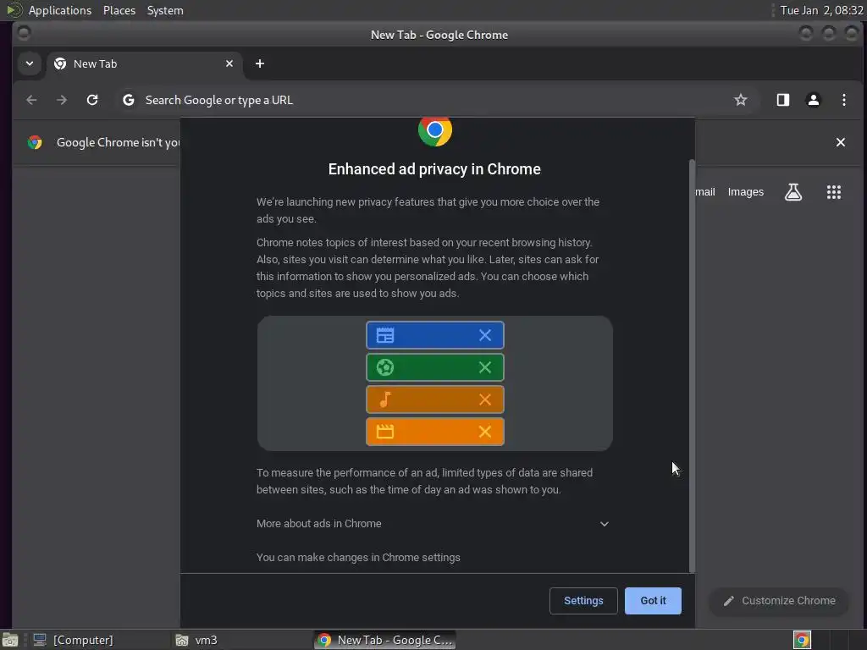Click the show desktop icon in taskbar
The image size is (867, 650).
[9, 640]
